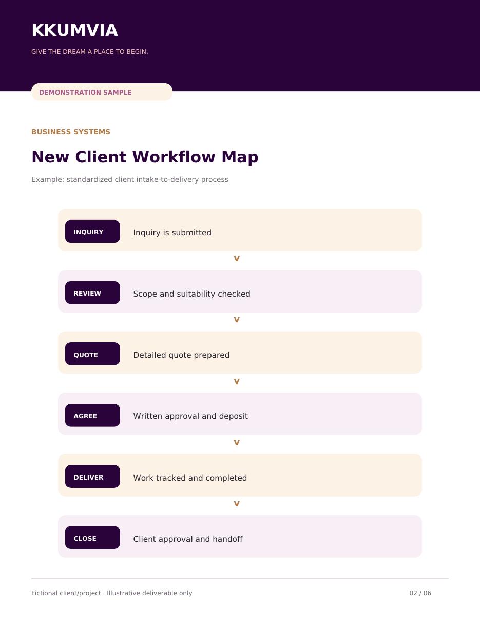Click the text 'Written approval and deposit'

point(190,416)
